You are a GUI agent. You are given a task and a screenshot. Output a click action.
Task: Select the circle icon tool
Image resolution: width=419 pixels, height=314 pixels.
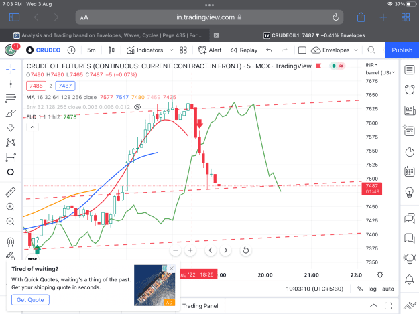point(11,172)
